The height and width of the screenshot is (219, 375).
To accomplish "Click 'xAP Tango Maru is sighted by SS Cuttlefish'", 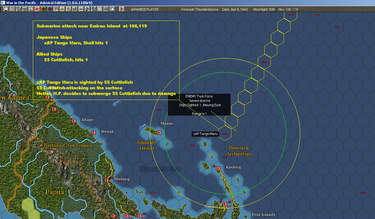I will pyautogui.click(x=85, y=82).
